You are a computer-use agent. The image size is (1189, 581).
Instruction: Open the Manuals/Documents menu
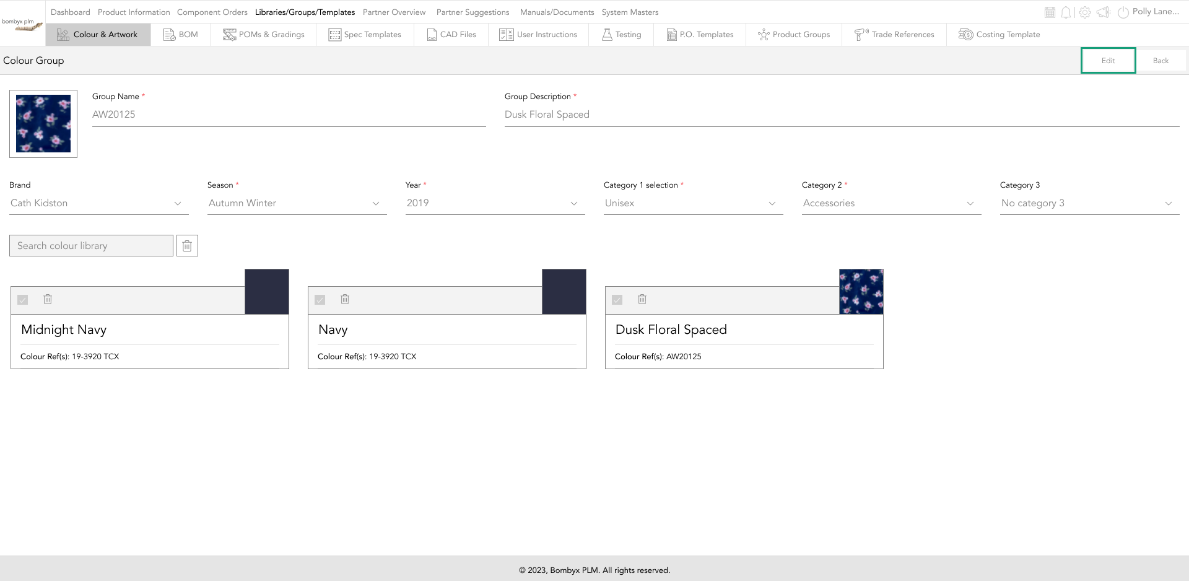click(x=557, y=12)
